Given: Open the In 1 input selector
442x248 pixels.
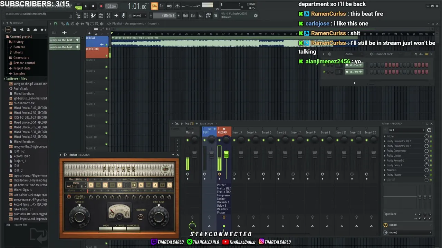Looking at the screenshot, I should pos(406,130).
